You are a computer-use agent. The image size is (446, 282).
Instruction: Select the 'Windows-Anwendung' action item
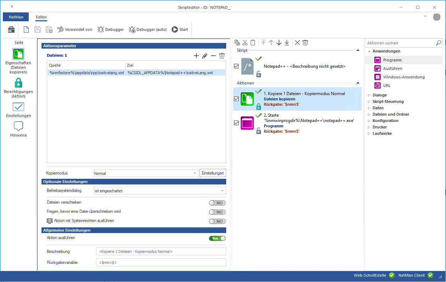pyautogui.click(x=403, y=77)
